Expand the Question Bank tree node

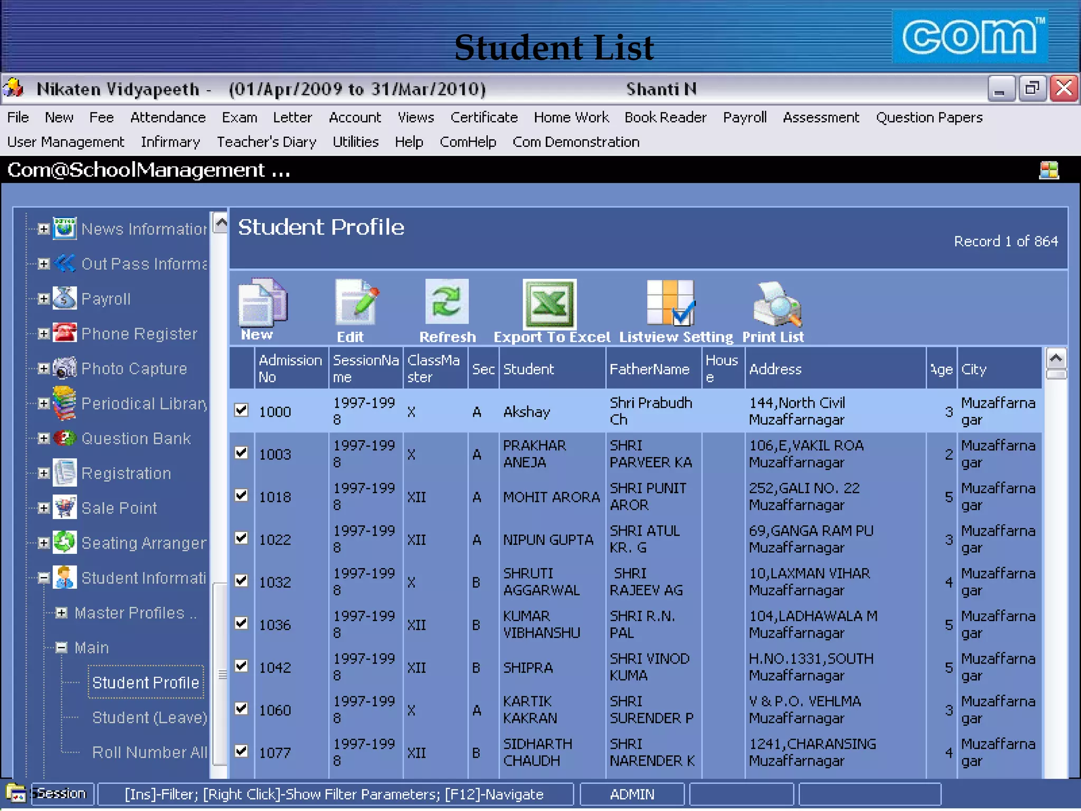(44, 438)
